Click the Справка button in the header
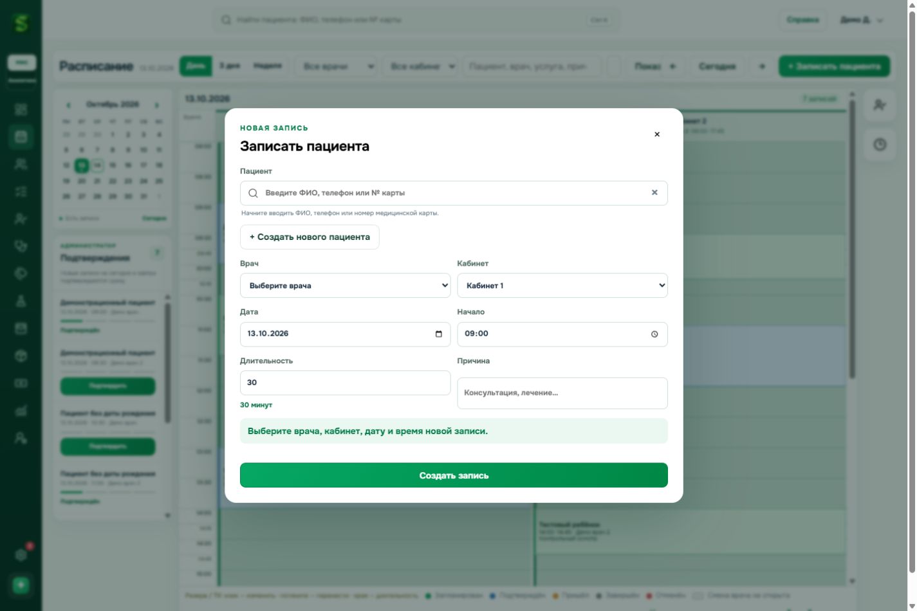The width and height of the screenshot is (917, 611). coord(802,20)
